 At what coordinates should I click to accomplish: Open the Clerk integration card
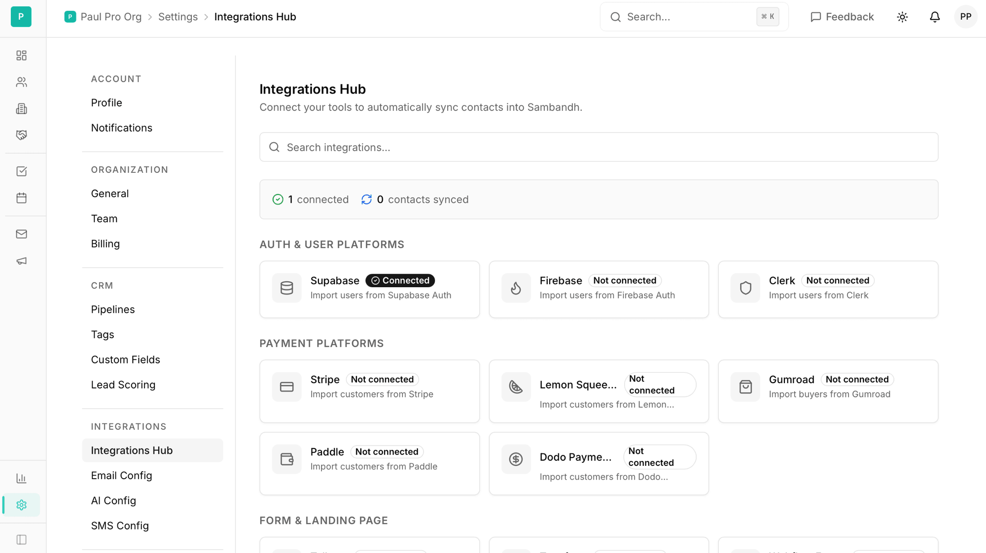[828, 290]
